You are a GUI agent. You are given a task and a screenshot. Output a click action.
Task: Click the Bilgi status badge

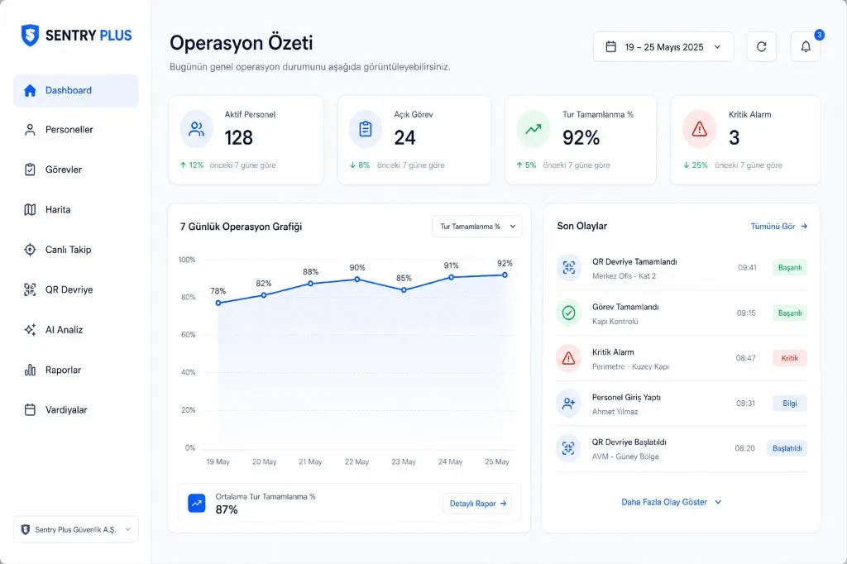[x=790, y=403]
